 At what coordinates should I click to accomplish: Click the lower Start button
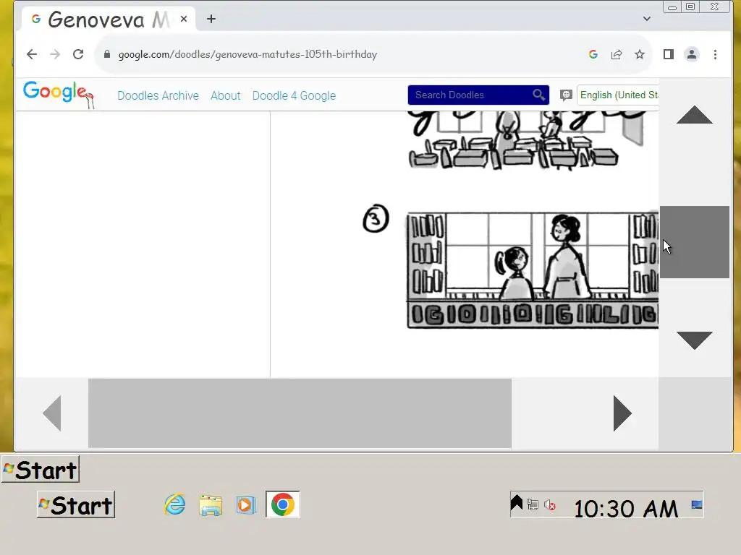(76, 504)
